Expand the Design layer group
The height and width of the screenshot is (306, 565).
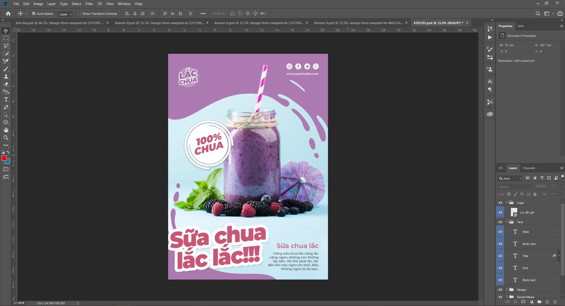[x=507, y=290]
